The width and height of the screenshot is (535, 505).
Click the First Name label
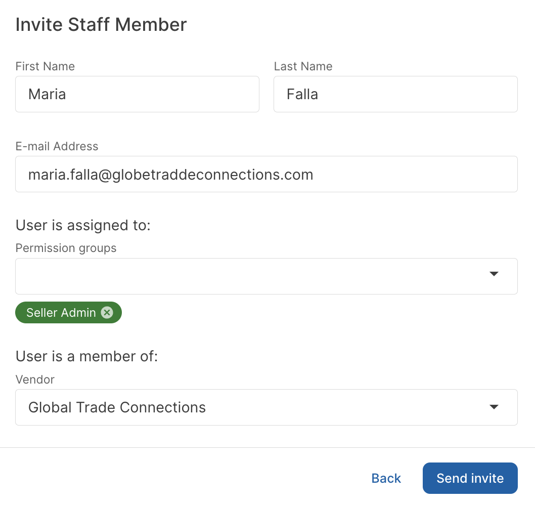point(45,66)
